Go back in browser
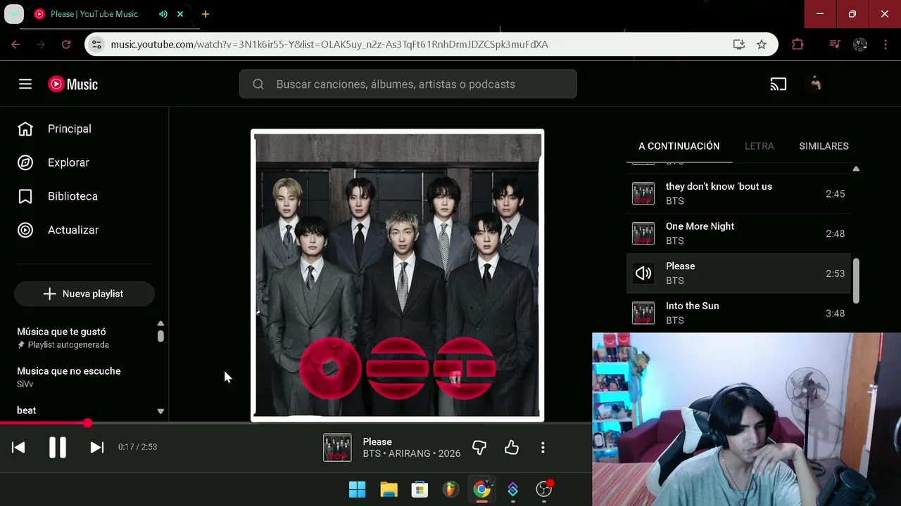The width and height of the screenshot is (901, 506). (x=15, y=44)
